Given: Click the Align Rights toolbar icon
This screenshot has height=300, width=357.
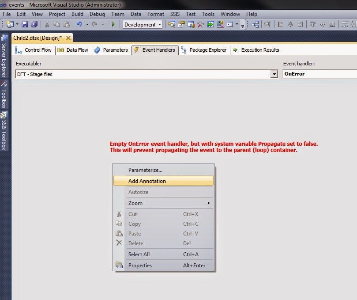Looking at the screenshot, I should (301, 24).
